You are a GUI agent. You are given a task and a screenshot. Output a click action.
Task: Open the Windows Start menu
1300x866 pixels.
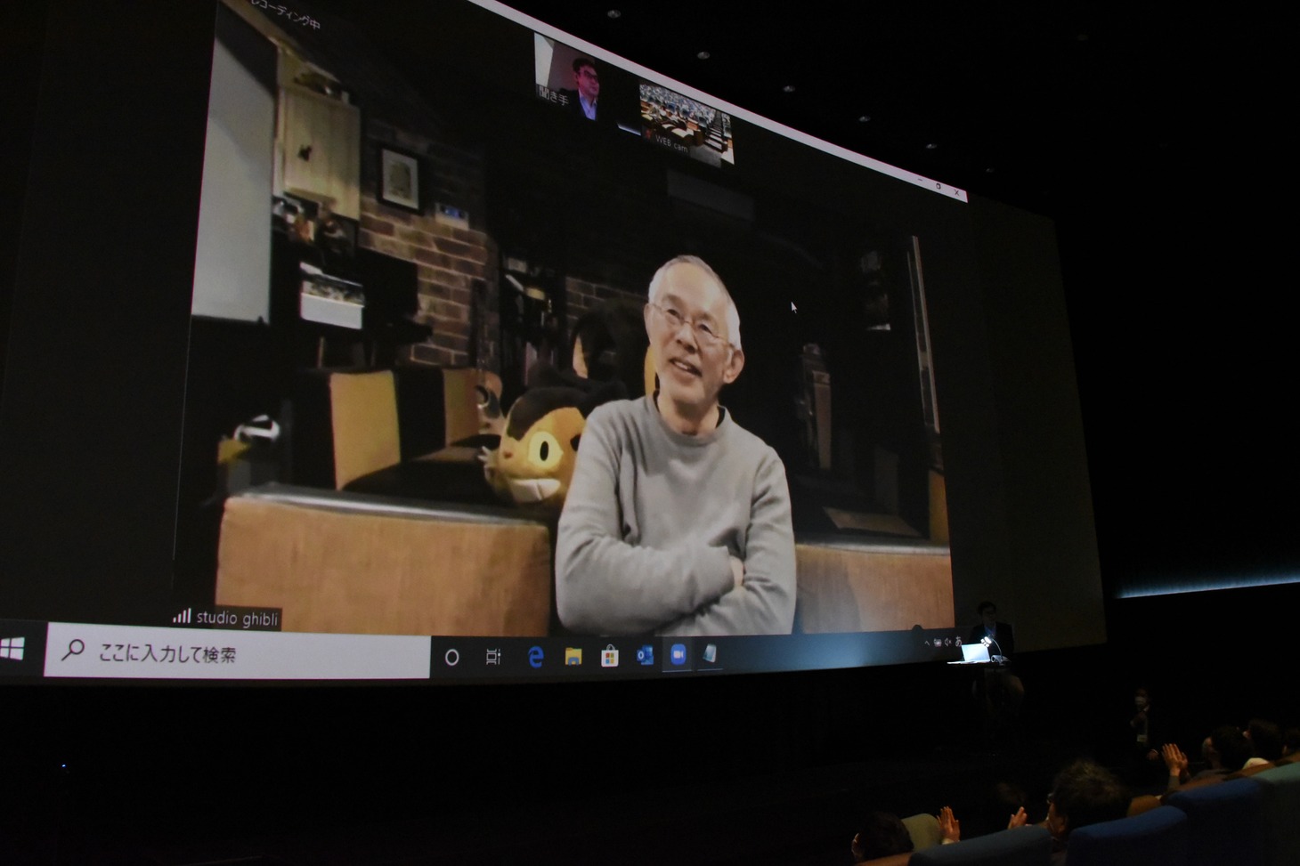click(12, 651)
